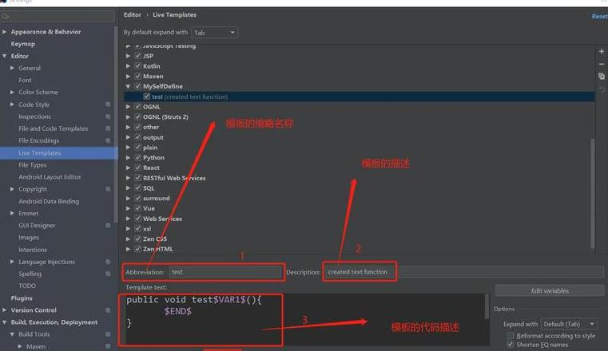Toggle the test template checkbox

tap(146, 97)
